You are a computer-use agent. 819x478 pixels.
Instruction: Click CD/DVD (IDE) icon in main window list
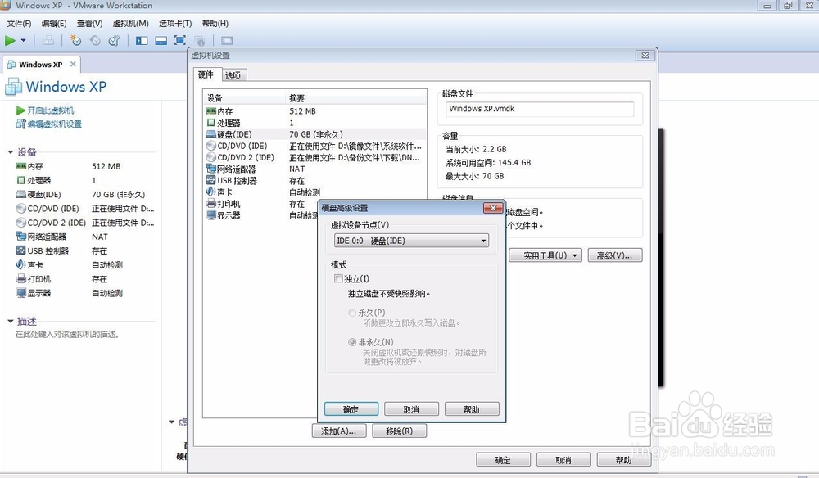point(21,208)
